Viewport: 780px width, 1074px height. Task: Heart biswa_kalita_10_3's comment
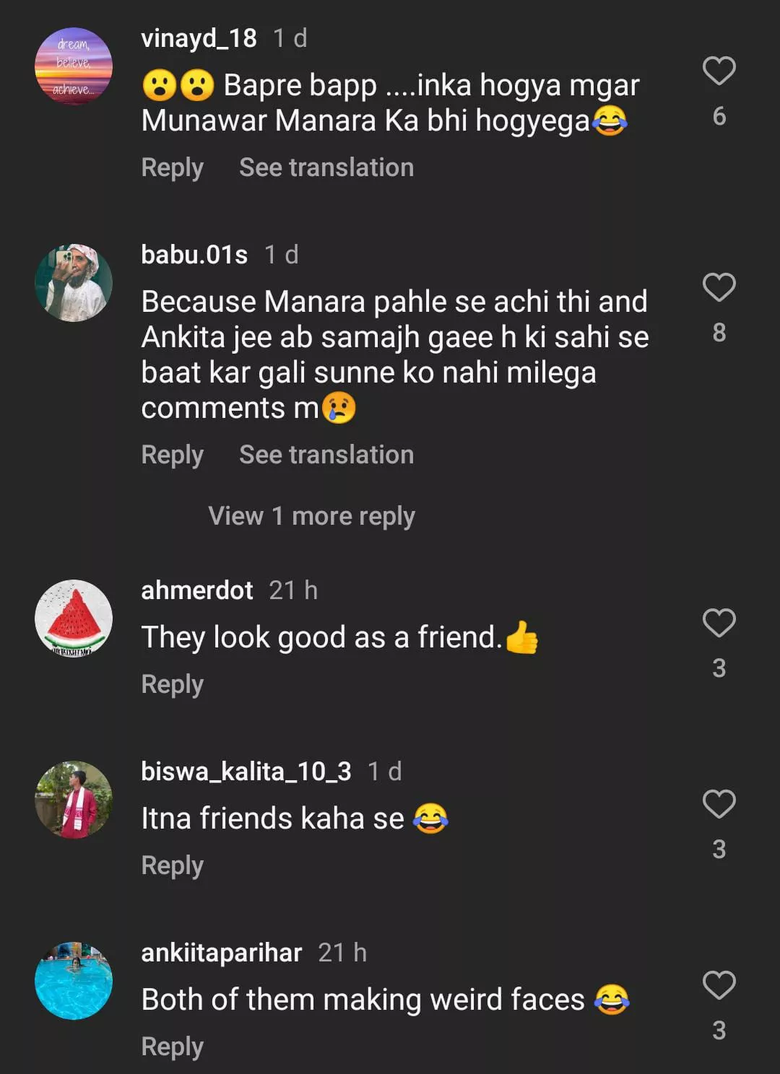719,804
